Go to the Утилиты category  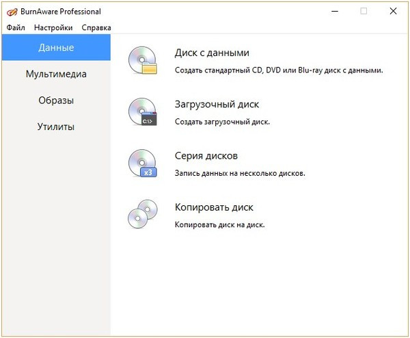[56, 127]
